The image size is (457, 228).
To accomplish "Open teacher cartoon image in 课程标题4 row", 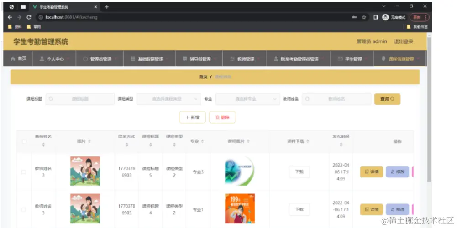I will pyautogui.click(x=85, y=208).
